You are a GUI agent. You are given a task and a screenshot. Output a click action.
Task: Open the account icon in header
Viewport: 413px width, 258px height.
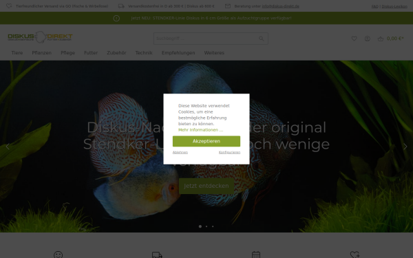point(367,39)
